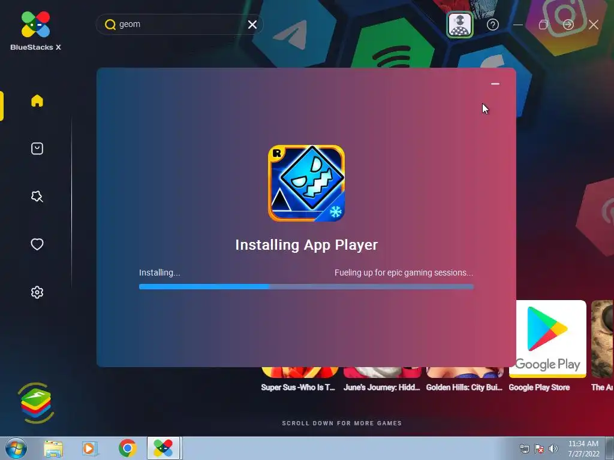Click the Installing... status text
This screenshot has height=460, width=614.
(159, 273)
